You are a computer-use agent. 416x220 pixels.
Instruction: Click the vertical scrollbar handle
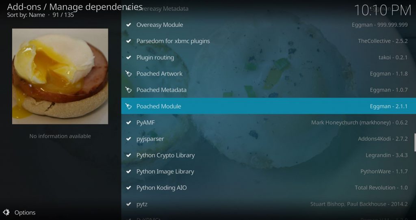pos(415,142)
